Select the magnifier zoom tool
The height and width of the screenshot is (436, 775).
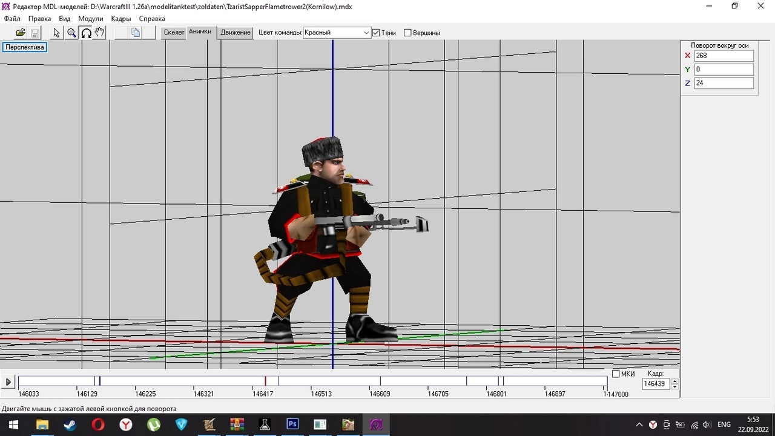71,33
